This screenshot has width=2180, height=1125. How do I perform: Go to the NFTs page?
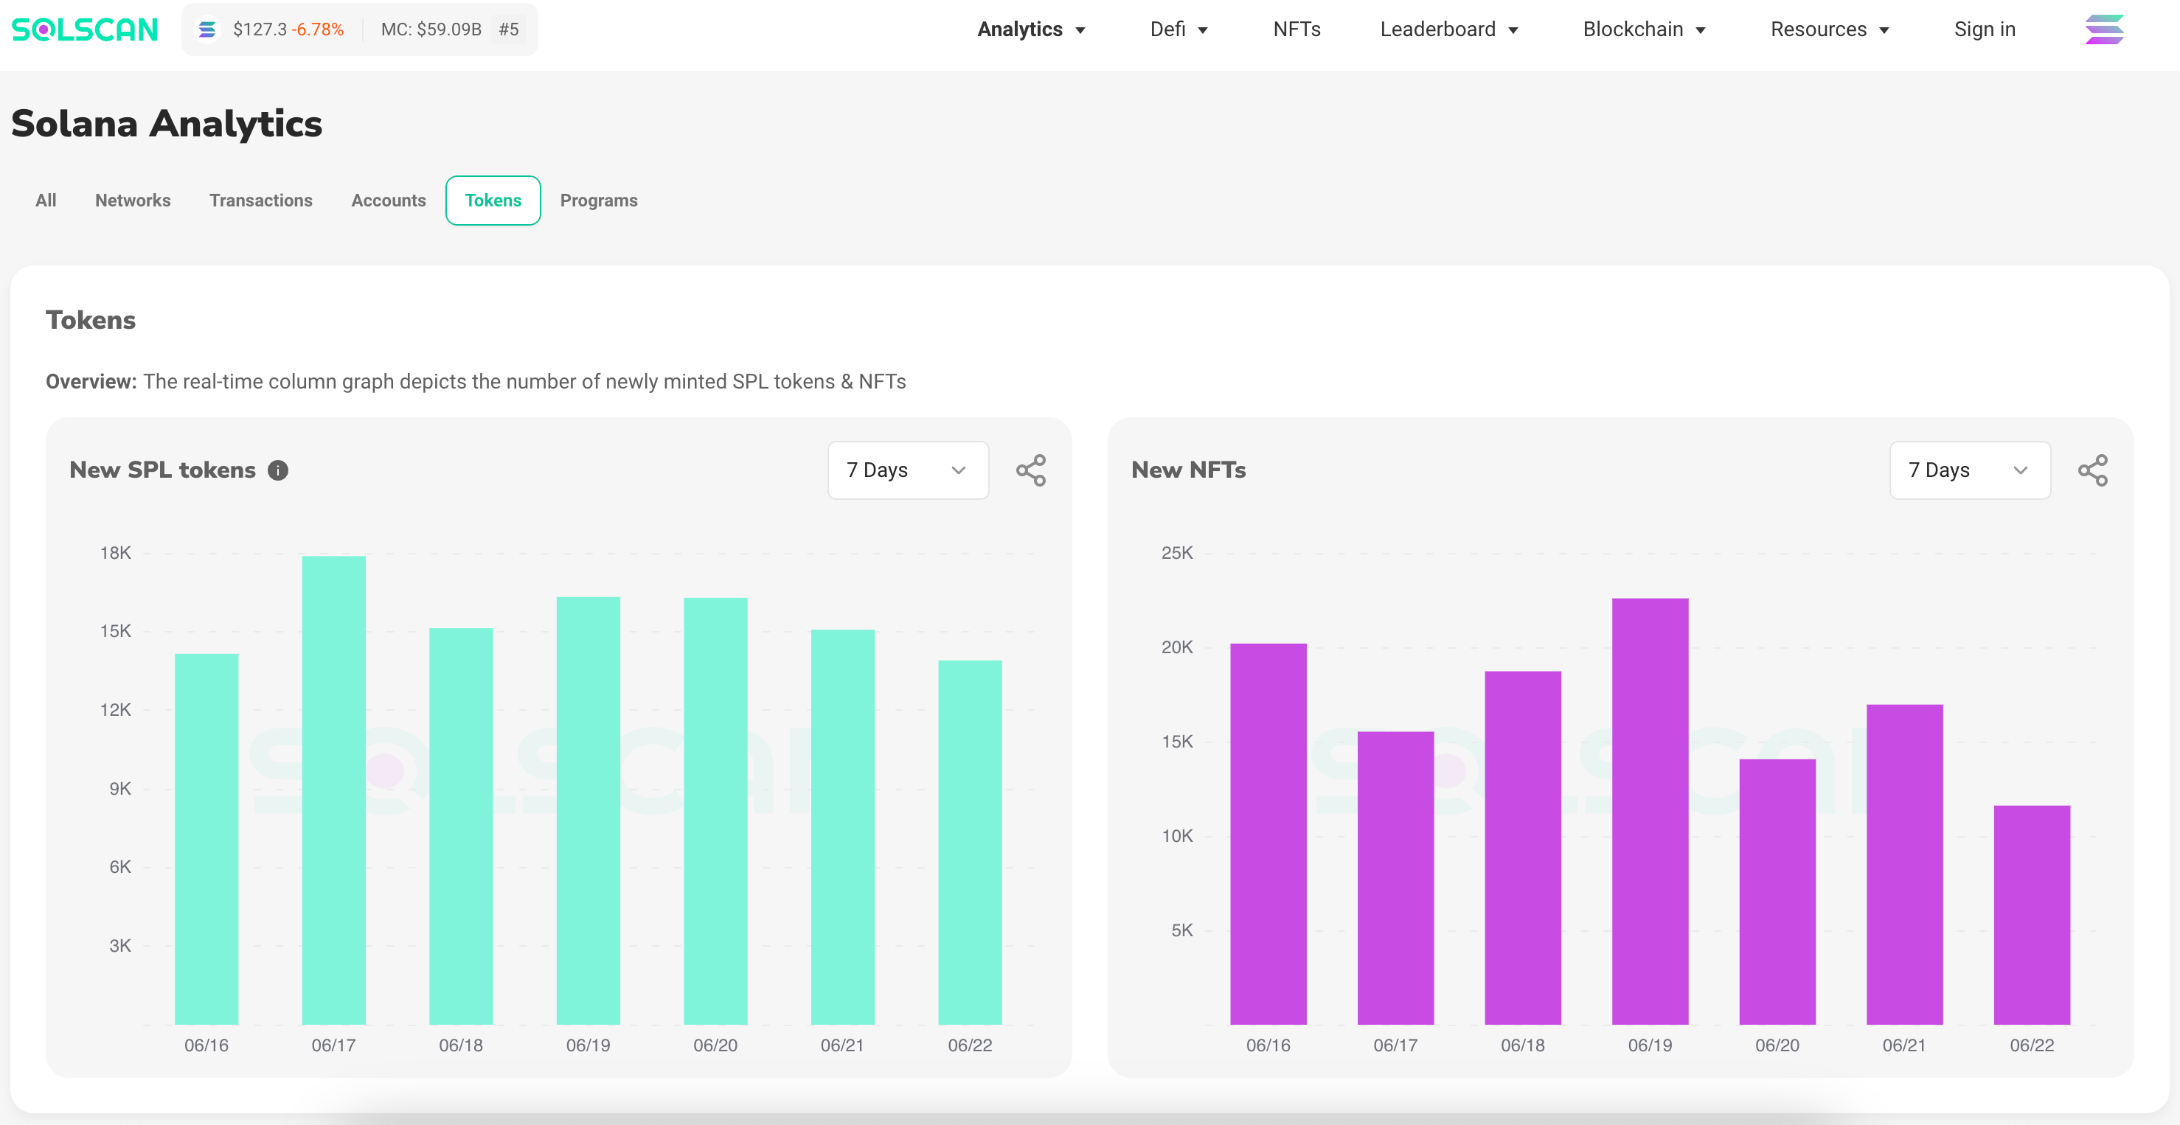[x=1296, y=29]
